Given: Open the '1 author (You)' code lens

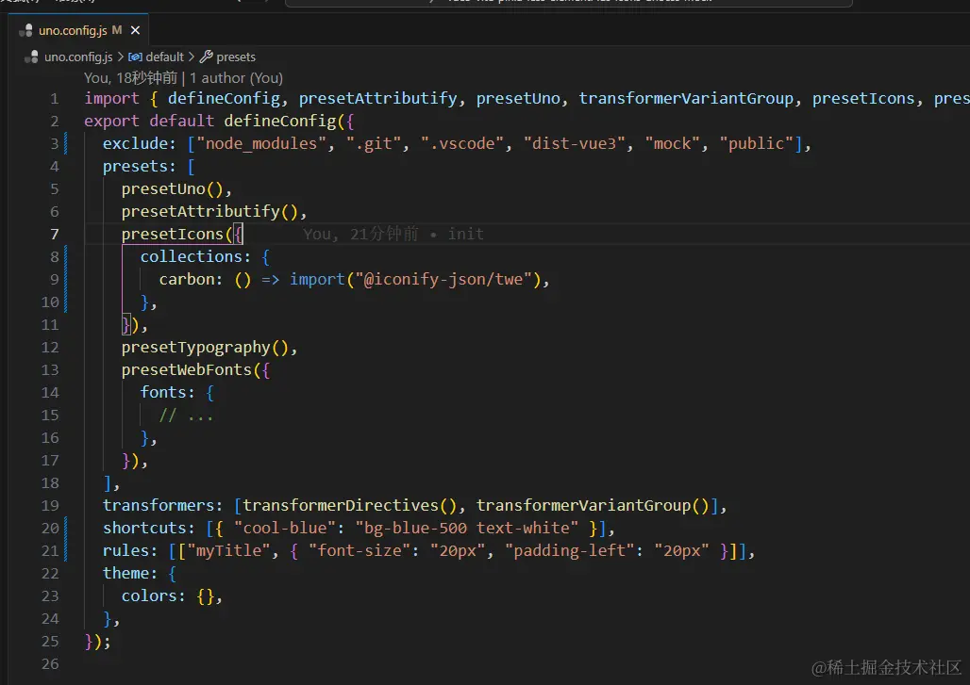Looking at the screenshot, I should point(236,78).
